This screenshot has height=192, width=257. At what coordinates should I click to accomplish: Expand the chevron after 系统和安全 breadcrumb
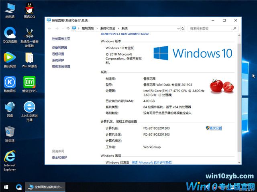[118, 28]
